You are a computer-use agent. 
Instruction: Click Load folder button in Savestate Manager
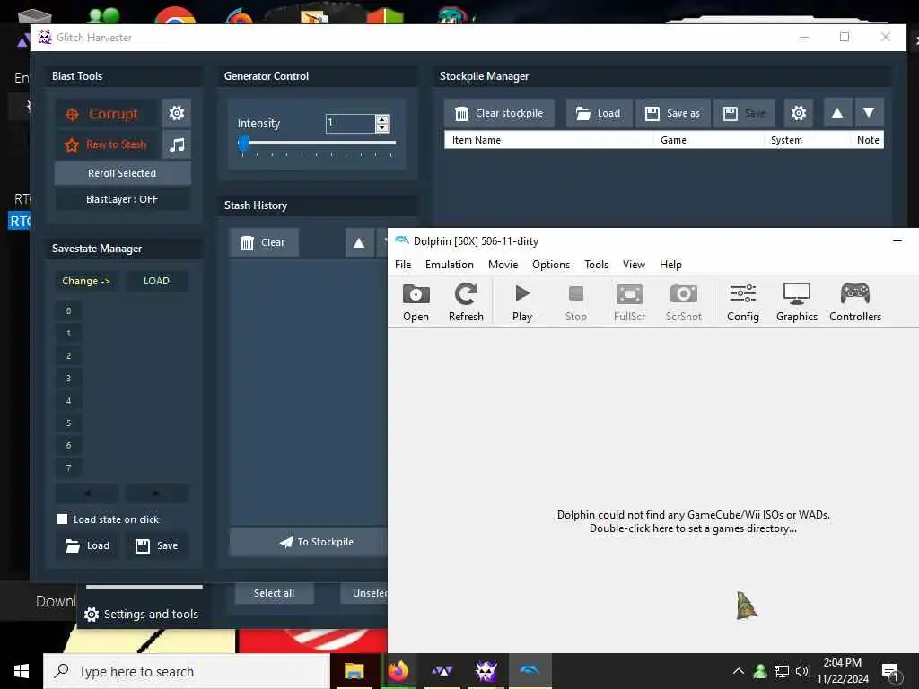(88, 546)
